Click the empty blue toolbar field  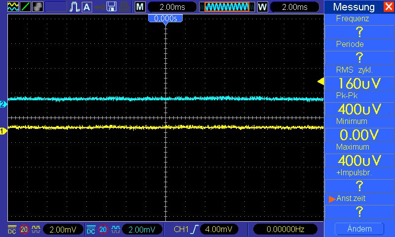coord(56,7)
